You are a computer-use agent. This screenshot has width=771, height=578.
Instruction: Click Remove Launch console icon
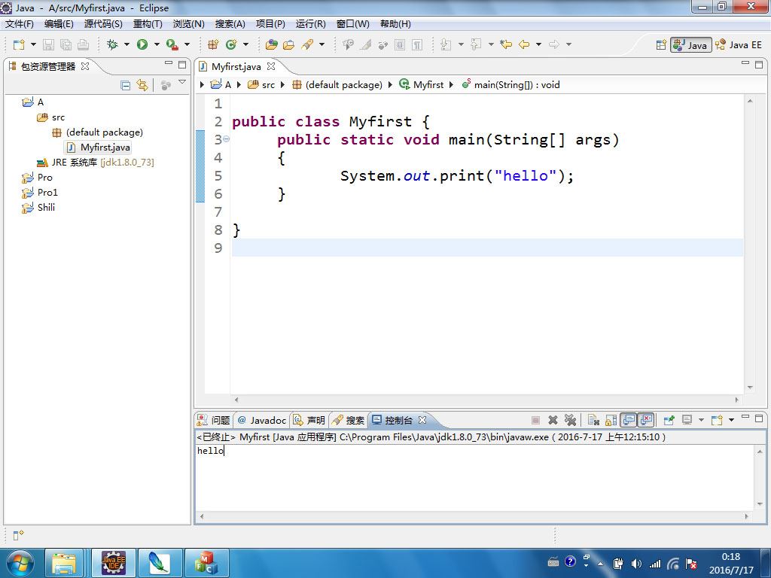click(x=553, y=420)
